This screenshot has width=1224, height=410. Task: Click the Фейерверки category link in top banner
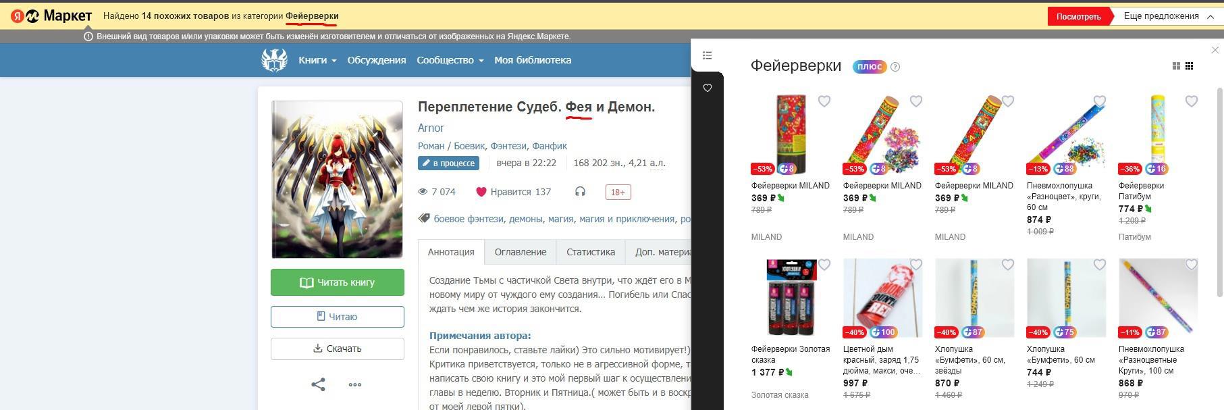[312, 16]
